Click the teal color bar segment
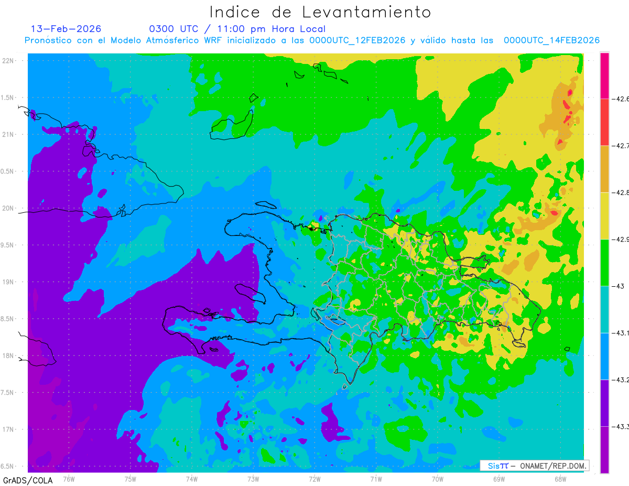This screenshot has width=629, height=486. pos(604,309)
